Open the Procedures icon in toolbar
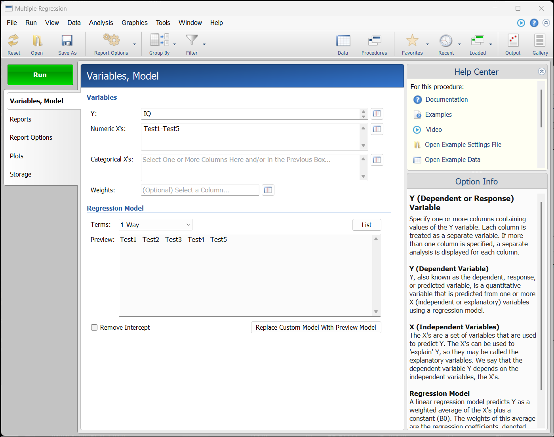 tap(374, 41)
